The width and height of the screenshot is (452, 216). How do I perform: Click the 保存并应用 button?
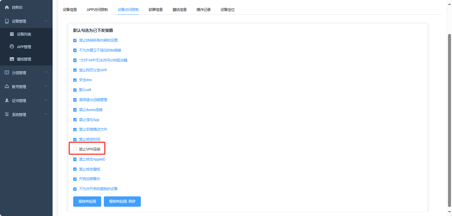87,201
